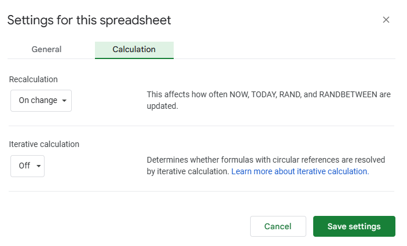
Task: Click the arrow beside 'On change'
Action: (x=64, y=101)
